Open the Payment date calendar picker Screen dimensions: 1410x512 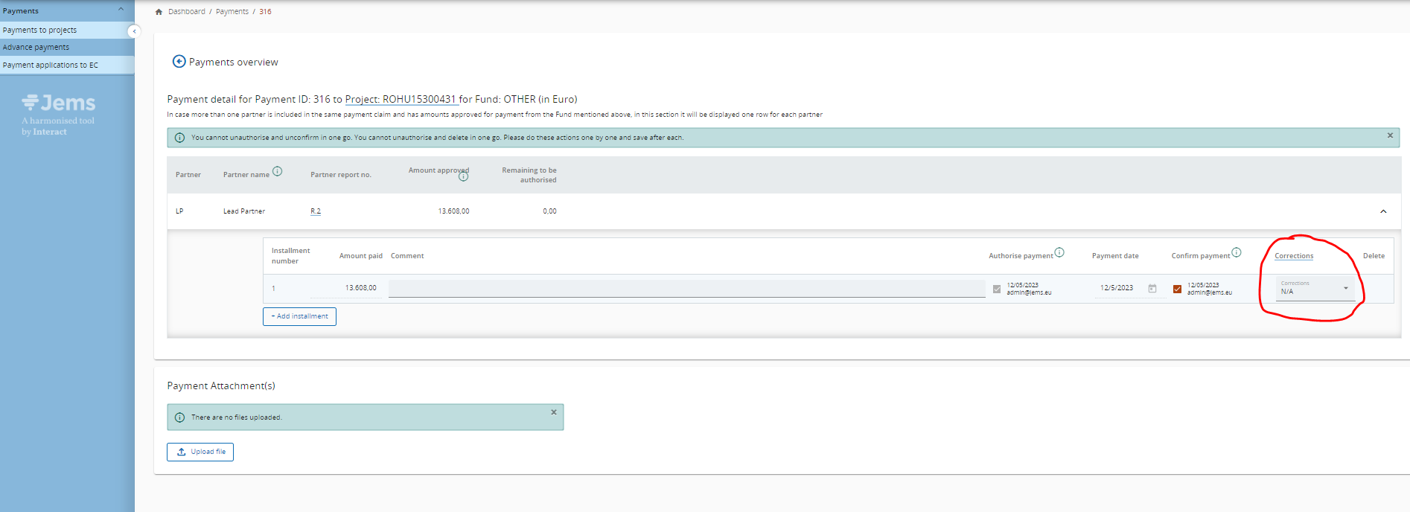[1152, 289]
